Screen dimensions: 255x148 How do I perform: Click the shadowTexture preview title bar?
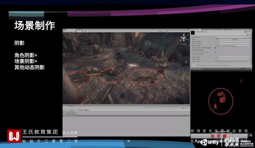coord(221,69)
